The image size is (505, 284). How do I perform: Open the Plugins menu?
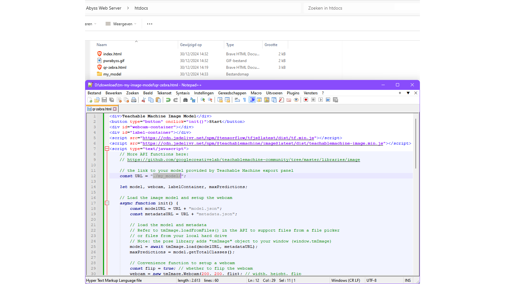tap(293, 93)
